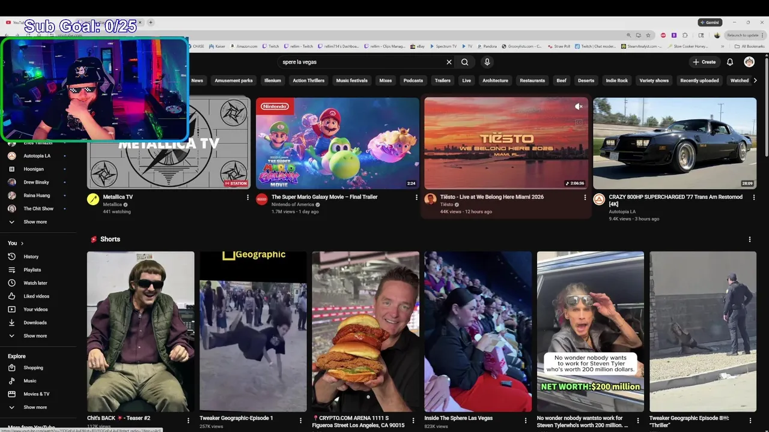This screenshot has height=432, width=769.
Task: Click the Tiësto video title link
Action: click(491, 197)
